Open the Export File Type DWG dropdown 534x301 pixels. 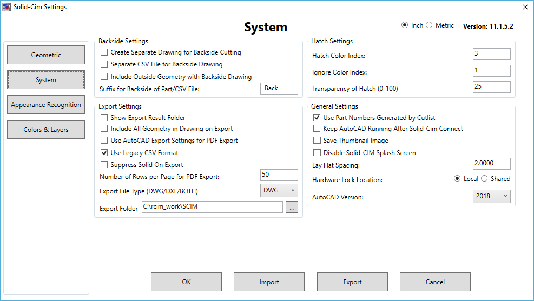point(279,190)
